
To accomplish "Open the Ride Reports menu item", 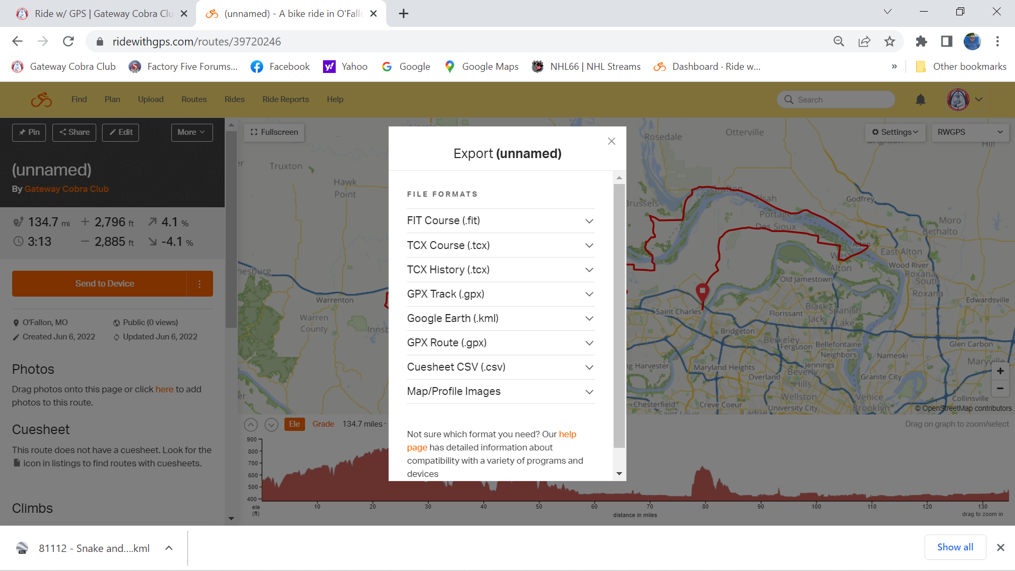I will tap(285, 99).
